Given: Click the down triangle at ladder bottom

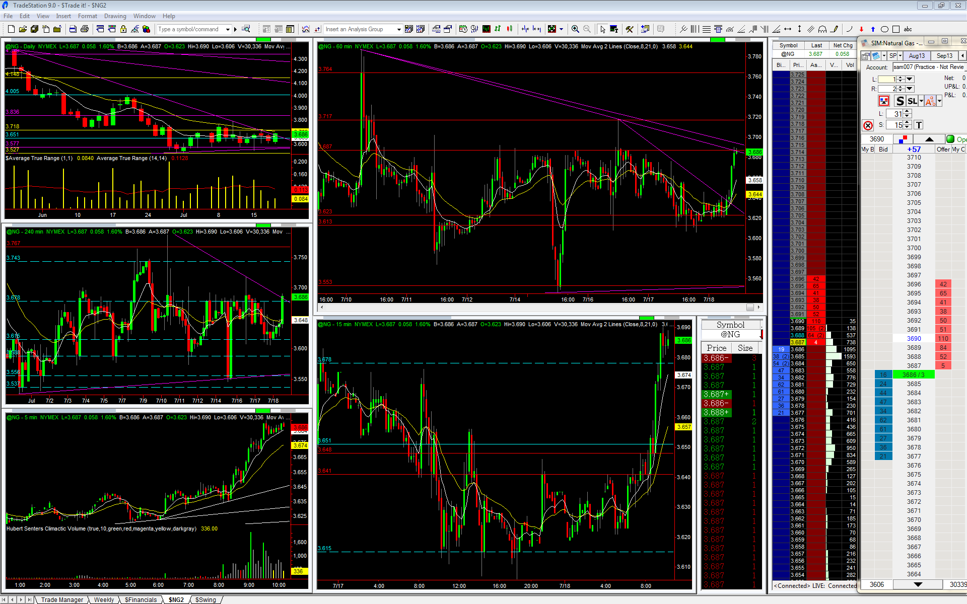Looking at the screenshot, I should (x=918, y=584).
